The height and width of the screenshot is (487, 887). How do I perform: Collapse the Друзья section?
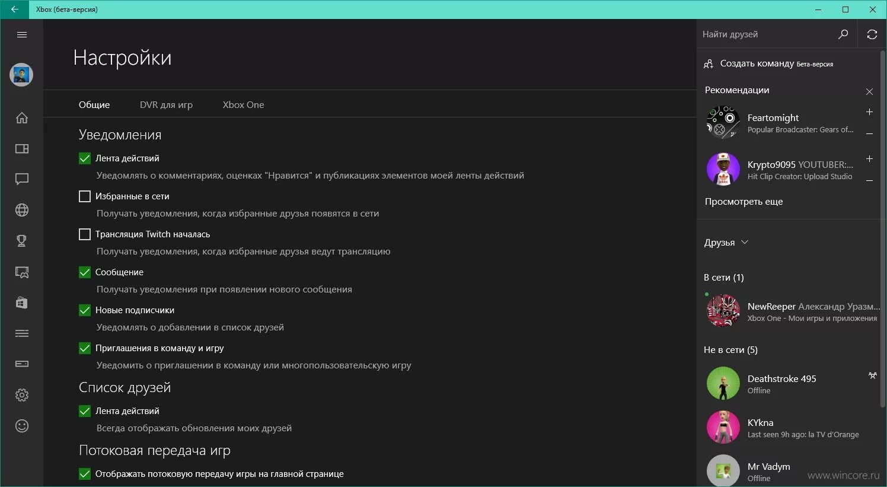pos(745,242)
